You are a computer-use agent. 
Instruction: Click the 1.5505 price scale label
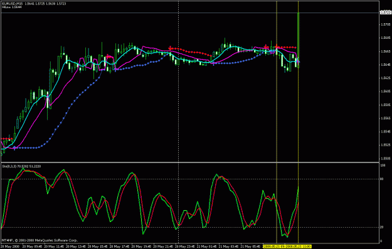point(385,158)
